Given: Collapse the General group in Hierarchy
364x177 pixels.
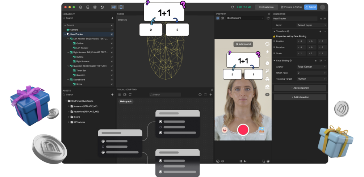Looking at the screenshot, I should pyautogui.click(x=65, y=25).
